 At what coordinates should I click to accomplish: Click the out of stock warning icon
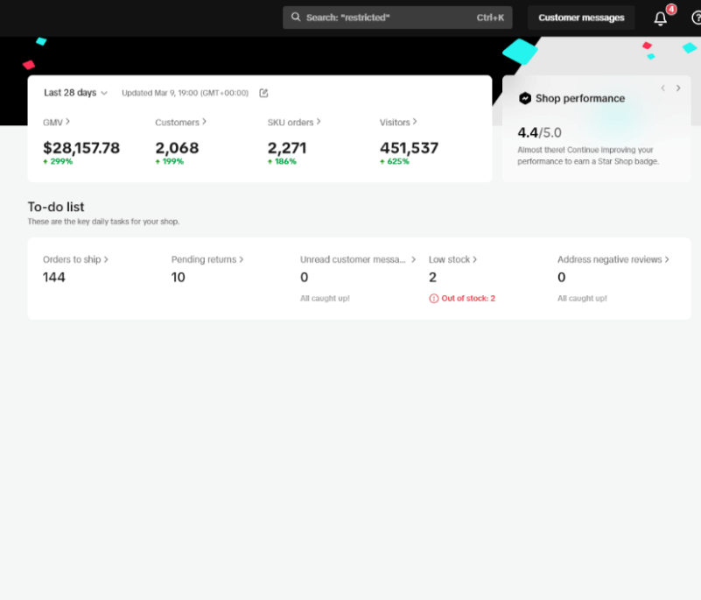[x=433, y=299]
